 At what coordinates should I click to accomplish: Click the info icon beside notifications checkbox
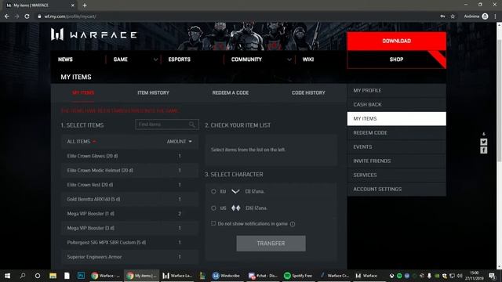click(x=293, y=224)
